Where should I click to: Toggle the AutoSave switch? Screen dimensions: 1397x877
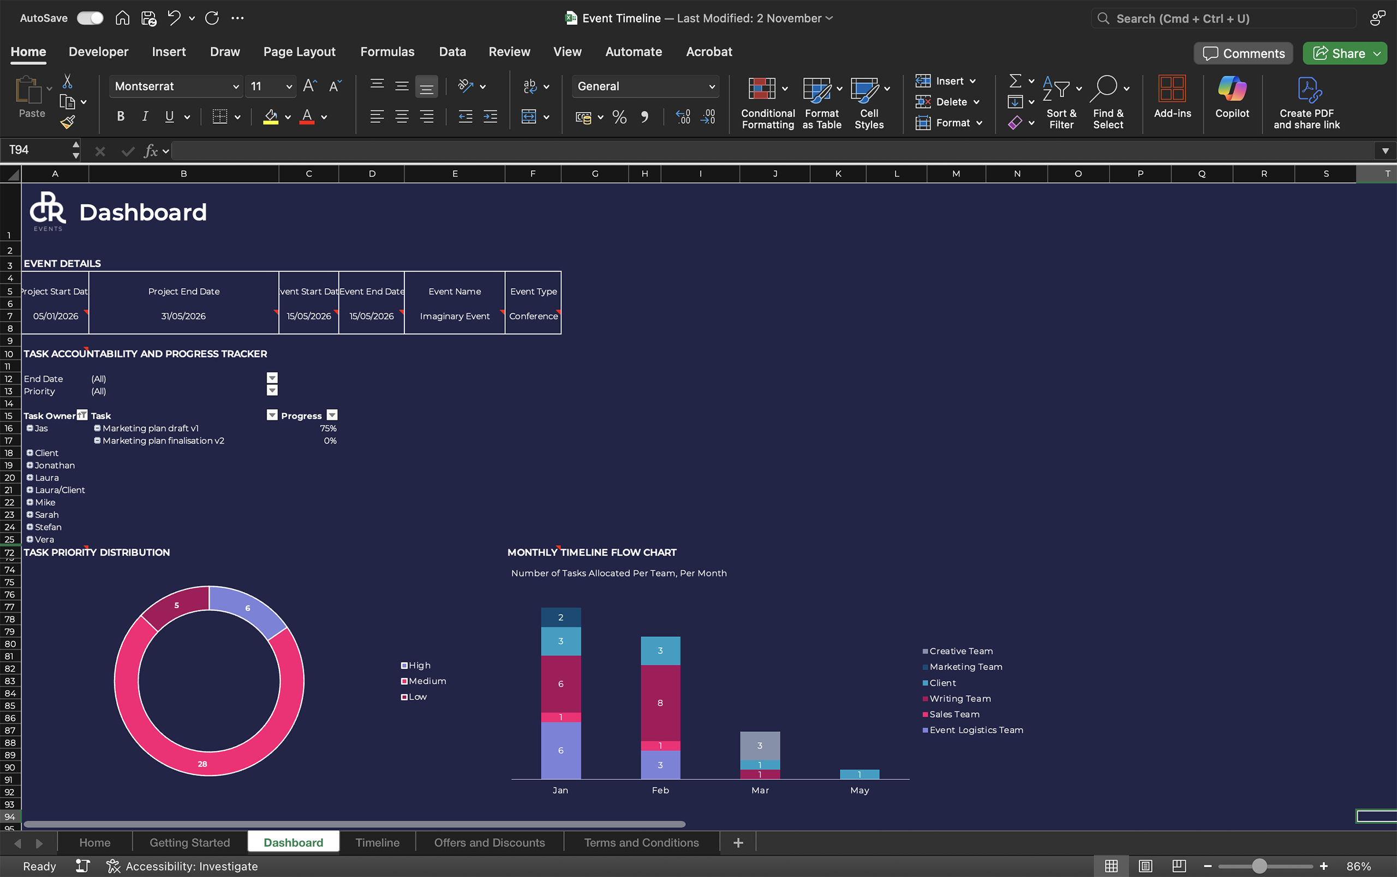click(90, 18)
